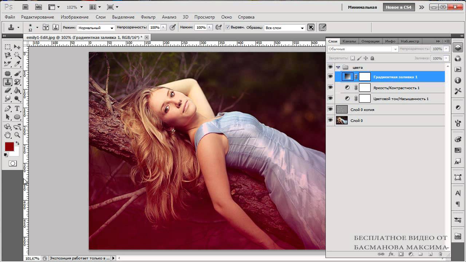Close the emily1-Edit.jpg document tab
Viewport: 466px width, 262px height.
point(147,37)
